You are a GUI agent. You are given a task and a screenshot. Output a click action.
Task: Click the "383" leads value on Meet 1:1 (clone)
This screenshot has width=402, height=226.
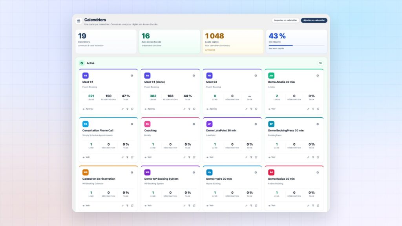tap(153, 96)
